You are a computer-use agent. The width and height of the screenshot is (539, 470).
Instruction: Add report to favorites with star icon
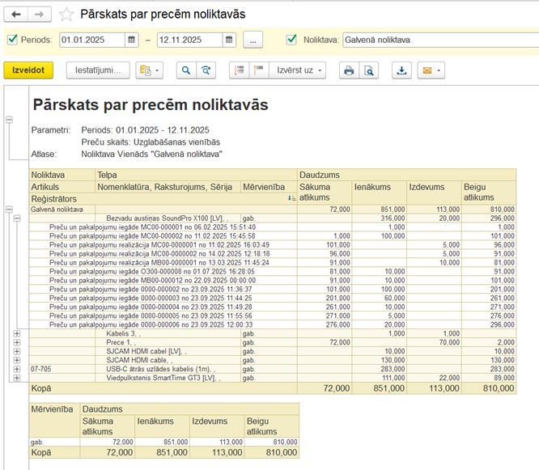[66, 15]
